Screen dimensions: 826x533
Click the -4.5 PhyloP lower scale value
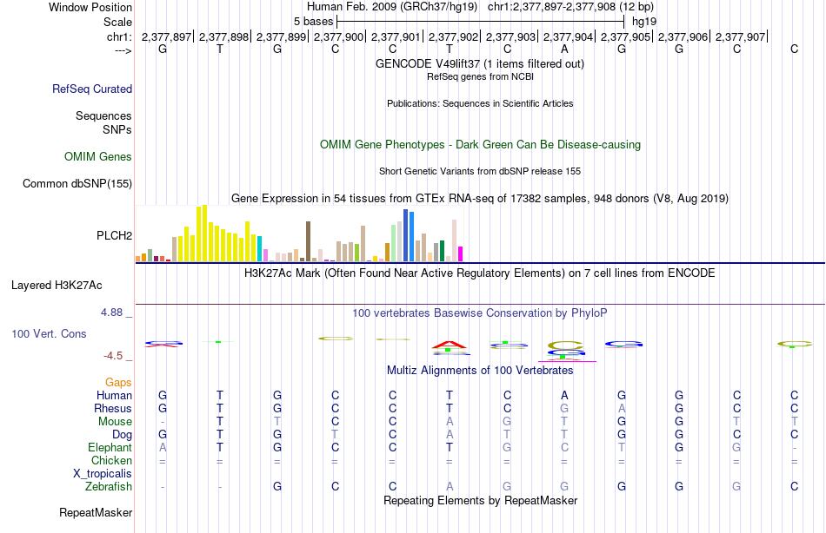click(113, 356)
